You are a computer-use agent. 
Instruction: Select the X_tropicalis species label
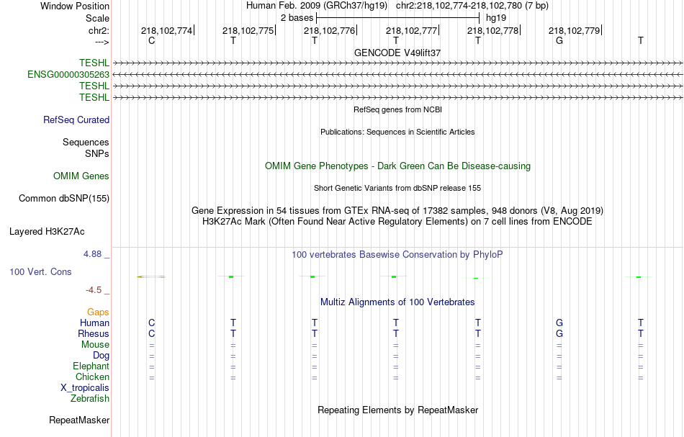pyautogui.click(x=85, y=388)
